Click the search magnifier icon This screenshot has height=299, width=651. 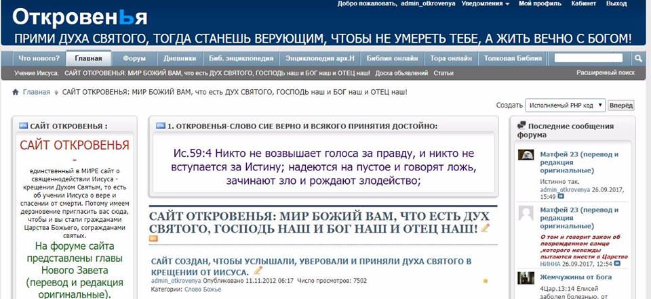click(637, 58)
